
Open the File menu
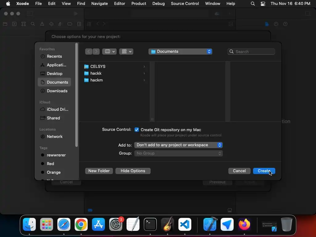pyautogui.click(x=38, y=3)
